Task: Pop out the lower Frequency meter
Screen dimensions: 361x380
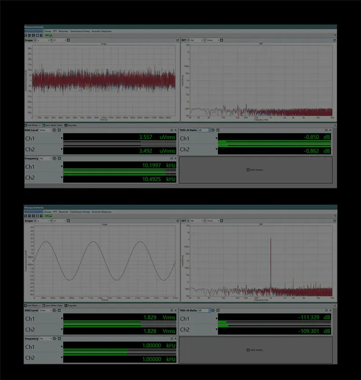Action: coord(171,338)
